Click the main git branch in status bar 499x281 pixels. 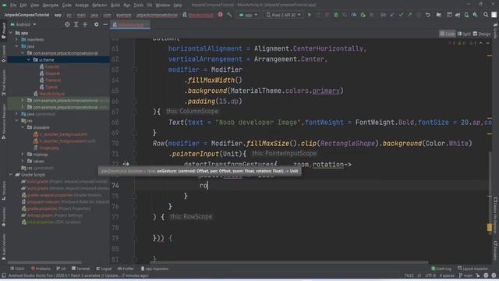tap(466, 276)
